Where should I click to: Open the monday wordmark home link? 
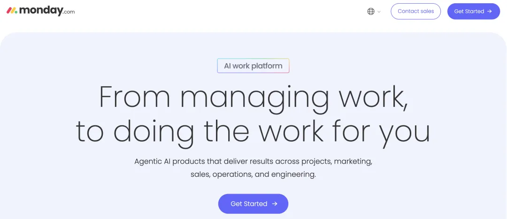41,11
